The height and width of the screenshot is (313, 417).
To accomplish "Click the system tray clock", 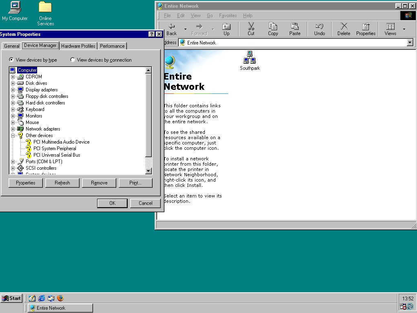I will point(408,298).
